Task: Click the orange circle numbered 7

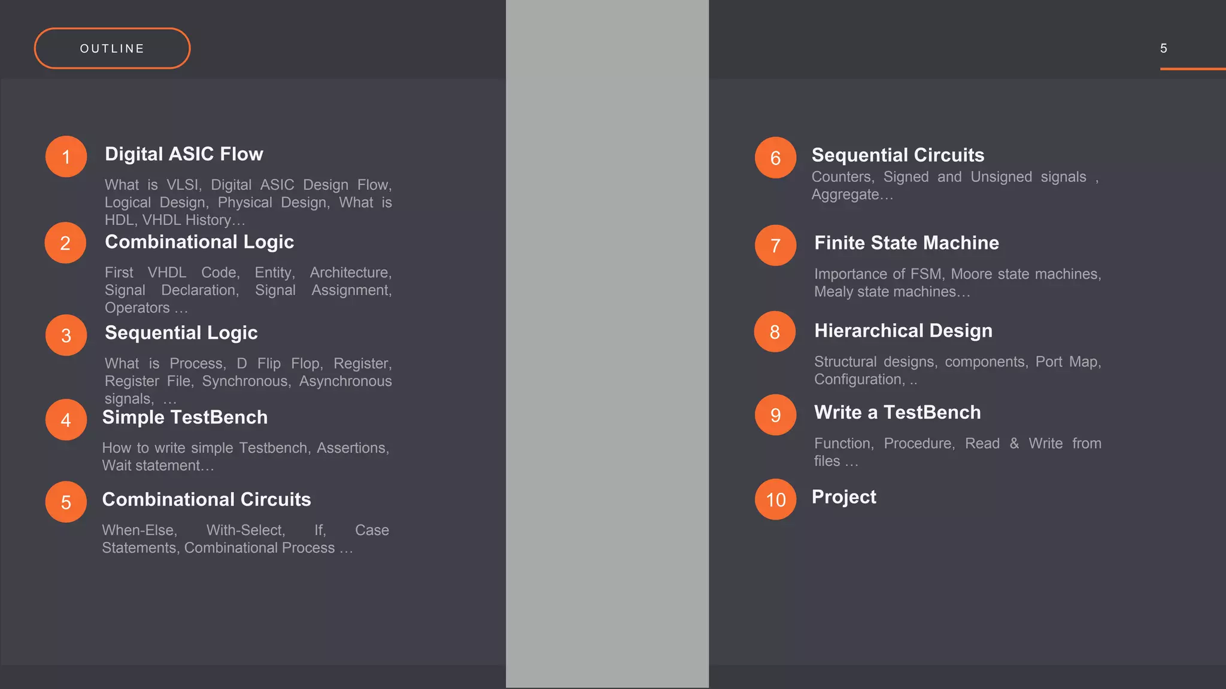Action: point(775,245)
